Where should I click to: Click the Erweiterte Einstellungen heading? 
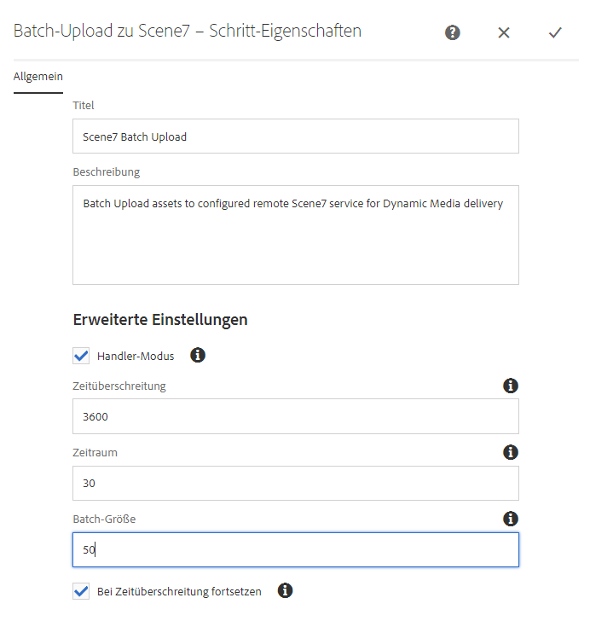tap(160, 320)
